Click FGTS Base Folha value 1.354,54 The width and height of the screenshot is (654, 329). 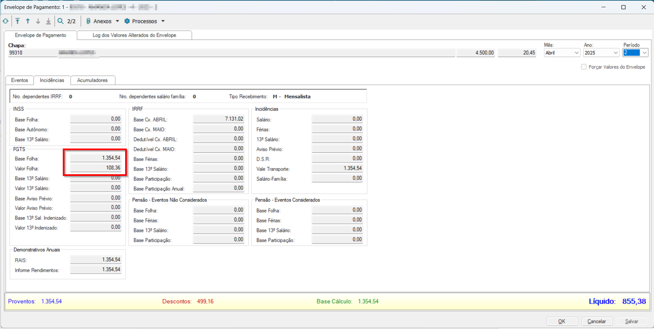pos(96,158)
